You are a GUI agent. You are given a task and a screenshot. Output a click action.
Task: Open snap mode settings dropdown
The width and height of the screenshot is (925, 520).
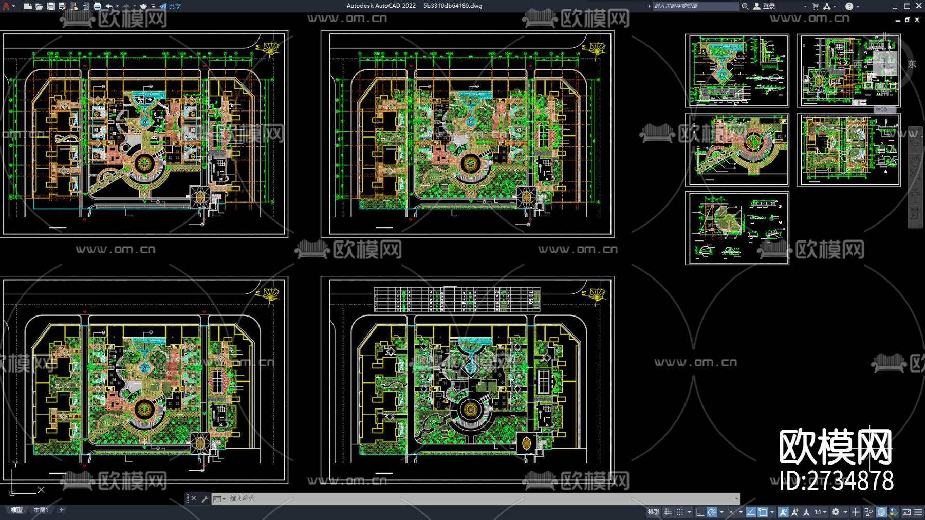click(x=689, y=512)
